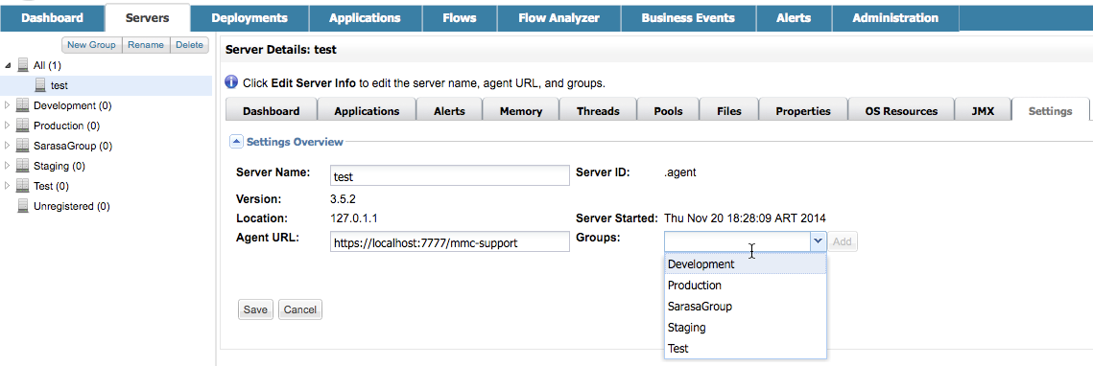Choose SarasaGroup from the Groups list
Viewport: 1093px width, 366px height.
tap(746, 307)
